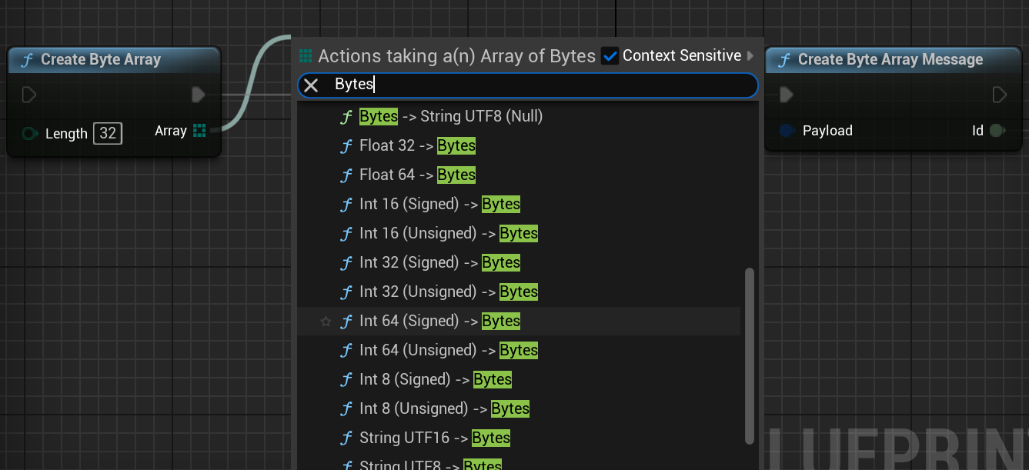Click the Payload input pin
The image size is (1029, 470).
tap(787, 131)
